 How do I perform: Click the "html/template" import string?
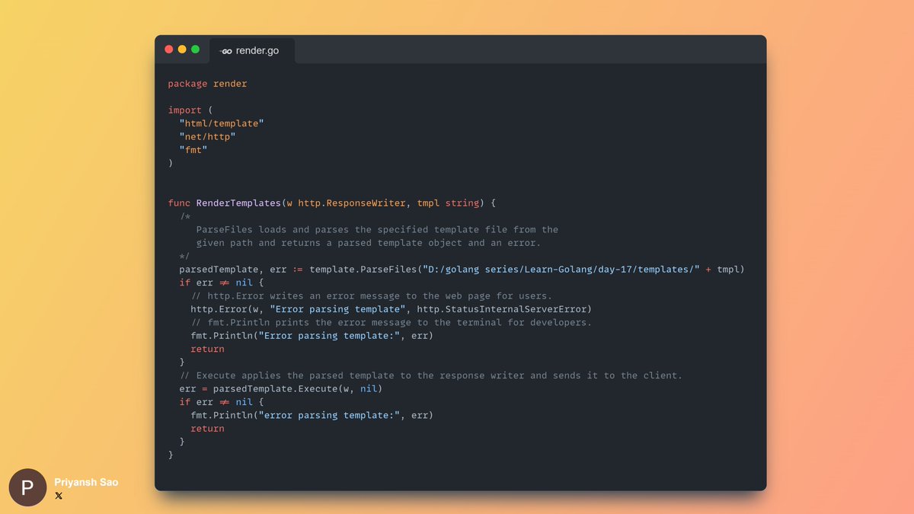pyautogui.click(x=222, y=123)
